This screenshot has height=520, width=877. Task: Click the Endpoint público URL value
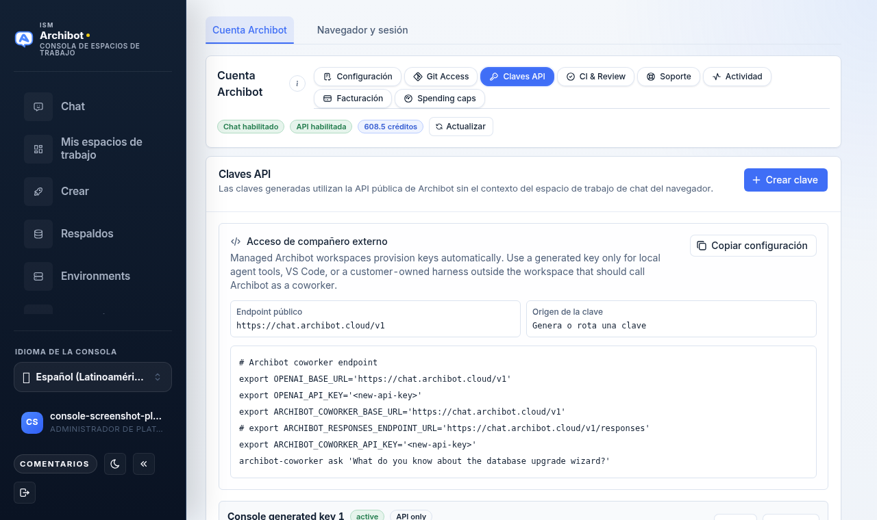pos(310,326)
